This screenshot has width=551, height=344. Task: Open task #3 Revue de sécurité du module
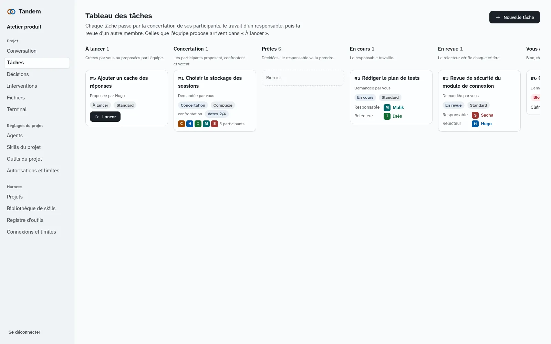[x=471, y=82]
